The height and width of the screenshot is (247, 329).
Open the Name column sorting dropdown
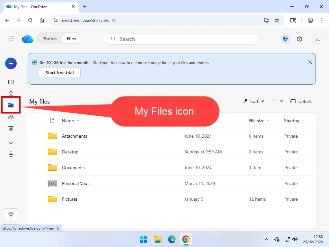pos(70,121)
